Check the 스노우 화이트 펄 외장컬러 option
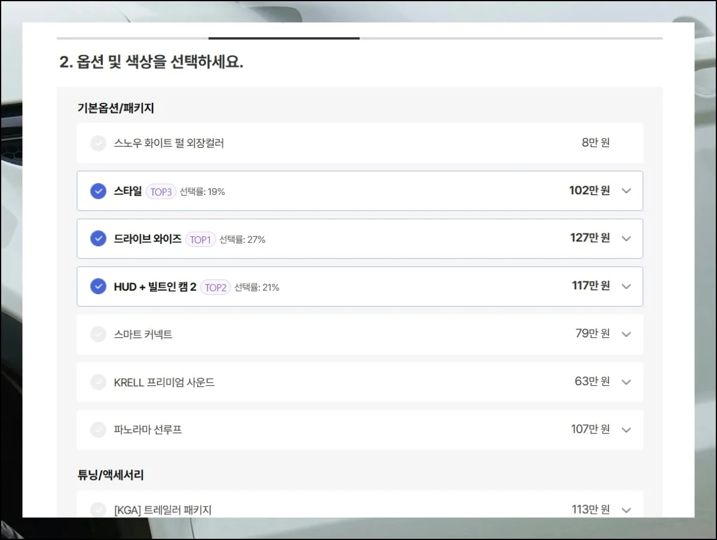 coord(98,144)
